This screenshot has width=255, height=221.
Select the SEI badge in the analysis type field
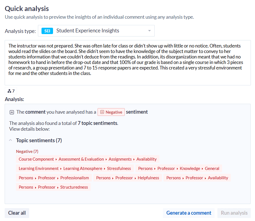pos(47,31)
